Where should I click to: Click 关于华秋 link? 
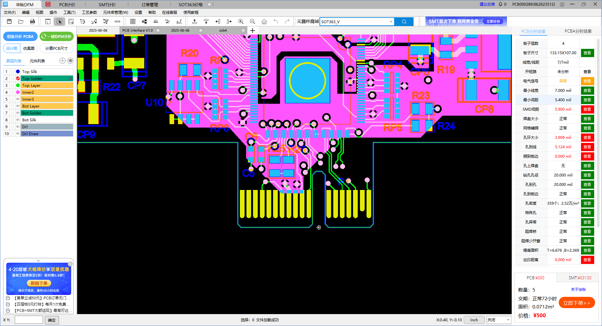[578, 290]
